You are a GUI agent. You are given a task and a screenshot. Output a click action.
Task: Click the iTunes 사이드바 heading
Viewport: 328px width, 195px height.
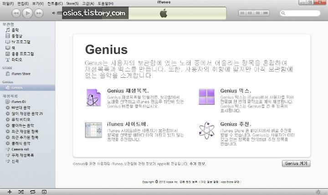pos(128,124)
